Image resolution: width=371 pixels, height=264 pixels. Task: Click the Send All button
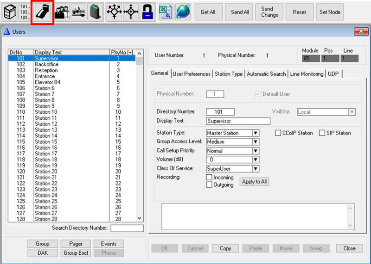click(240, 12)
